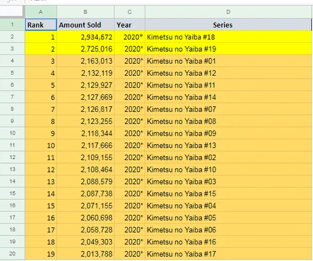
Task: Click the select-all corner box
Action: coord(12,11)
